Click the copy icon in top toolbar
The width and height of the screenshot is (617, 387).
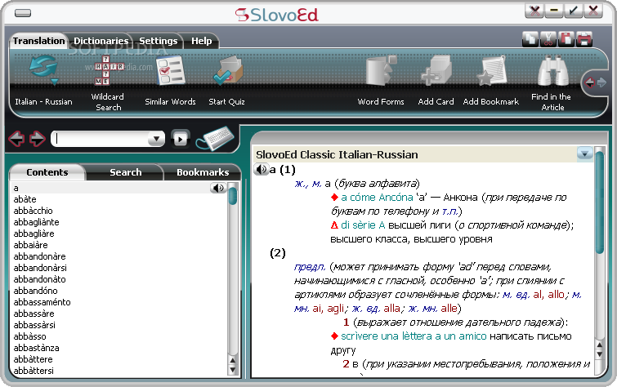click(x=530, y=38)
